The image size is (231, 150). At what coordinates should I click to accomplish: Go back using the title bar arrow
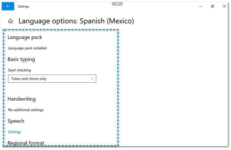[8, 6]
